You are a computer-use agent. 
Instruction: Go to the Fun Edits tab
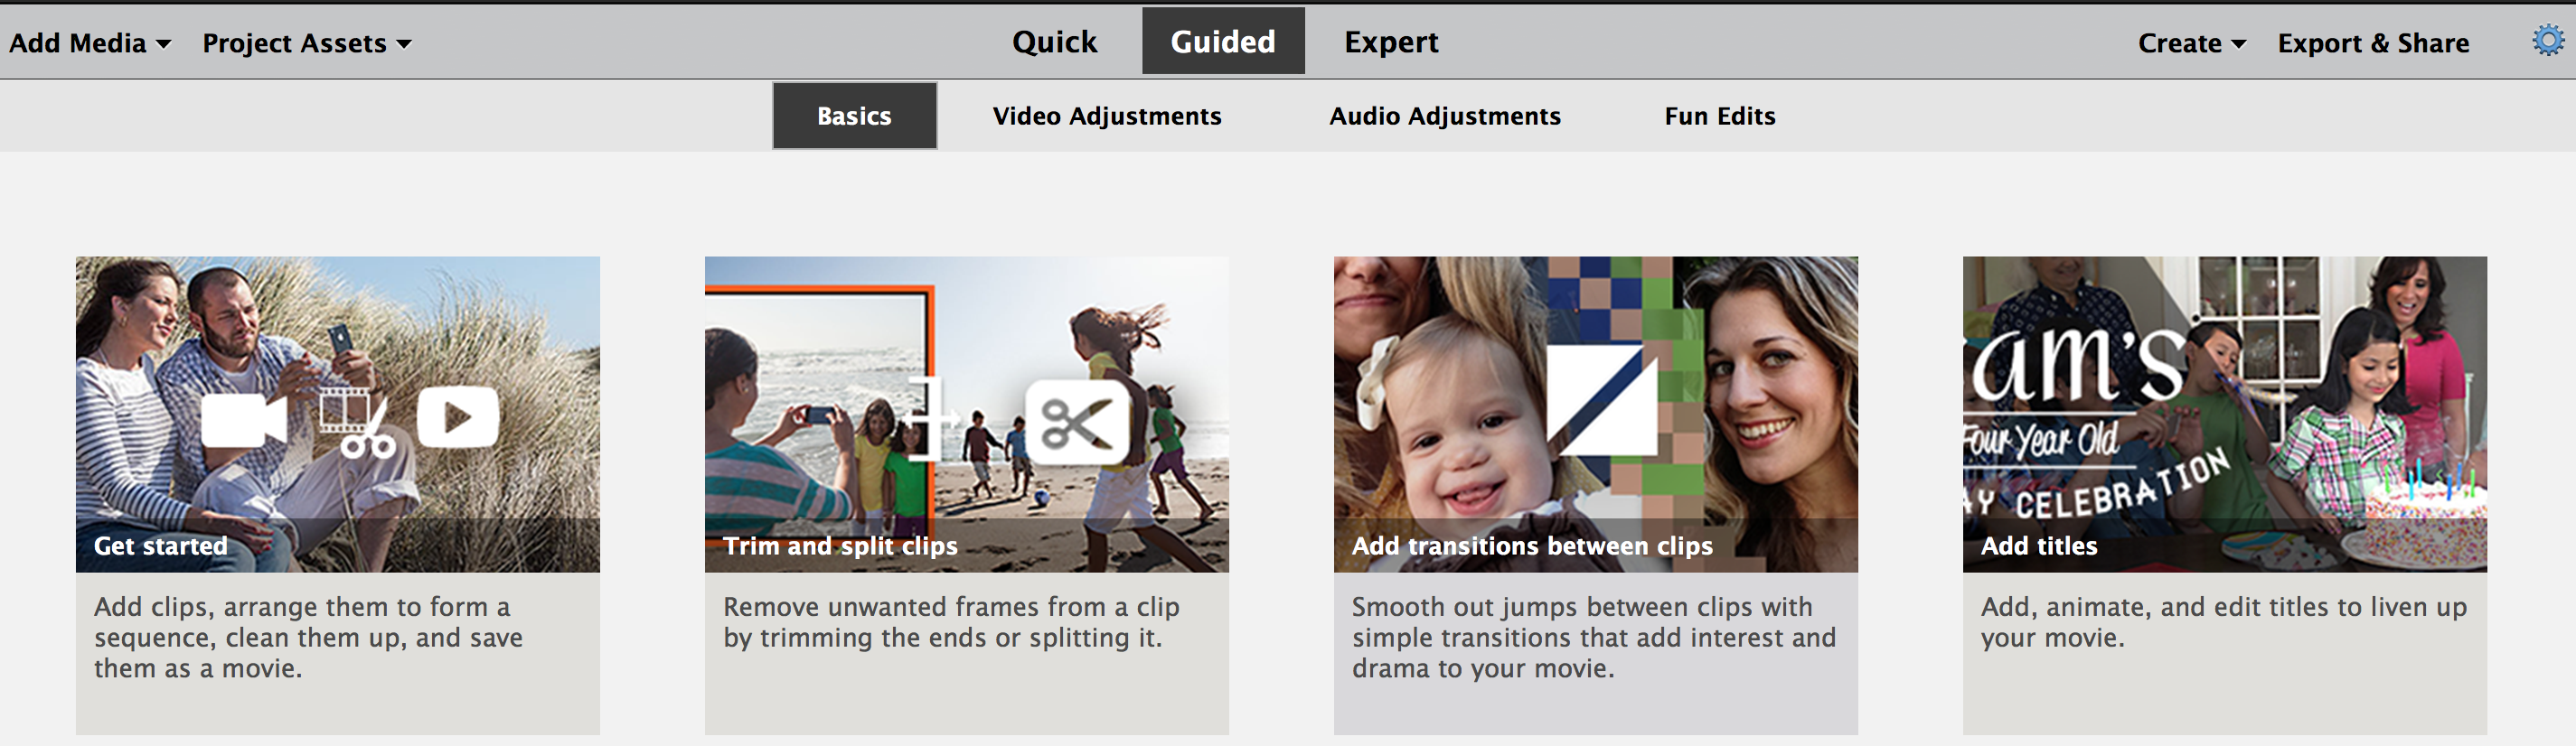pos(1719,116)
